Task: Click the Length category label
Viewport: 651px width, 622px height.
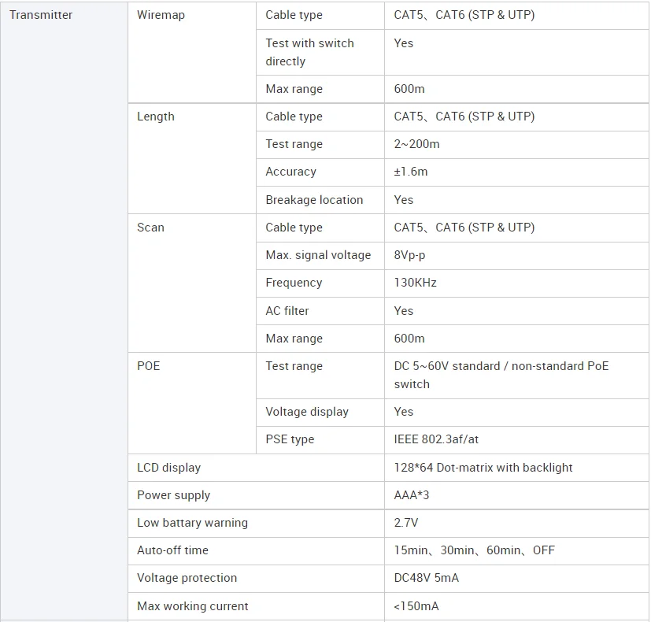Action: click(x=156, y=117)
